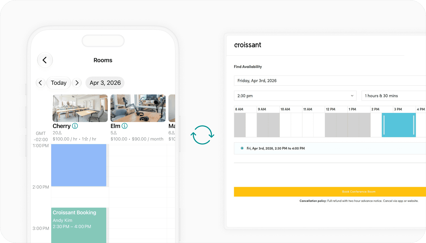This screenshot has height=243, width=426.
Task: Open the 2:30 pm start time dropdown
Action: coord(295,96)
